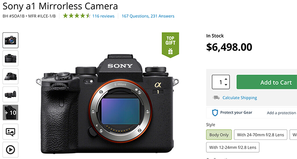
Task: Choose the With 12-24mm f/2.8 Lens option
Action: (x=233, y=147)
